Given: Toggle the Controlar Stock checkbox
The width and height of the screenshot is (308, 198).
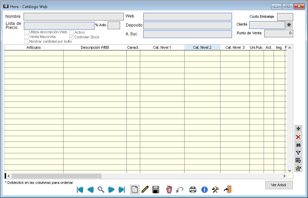Looking at the screenshot, I should coord(71,37).
